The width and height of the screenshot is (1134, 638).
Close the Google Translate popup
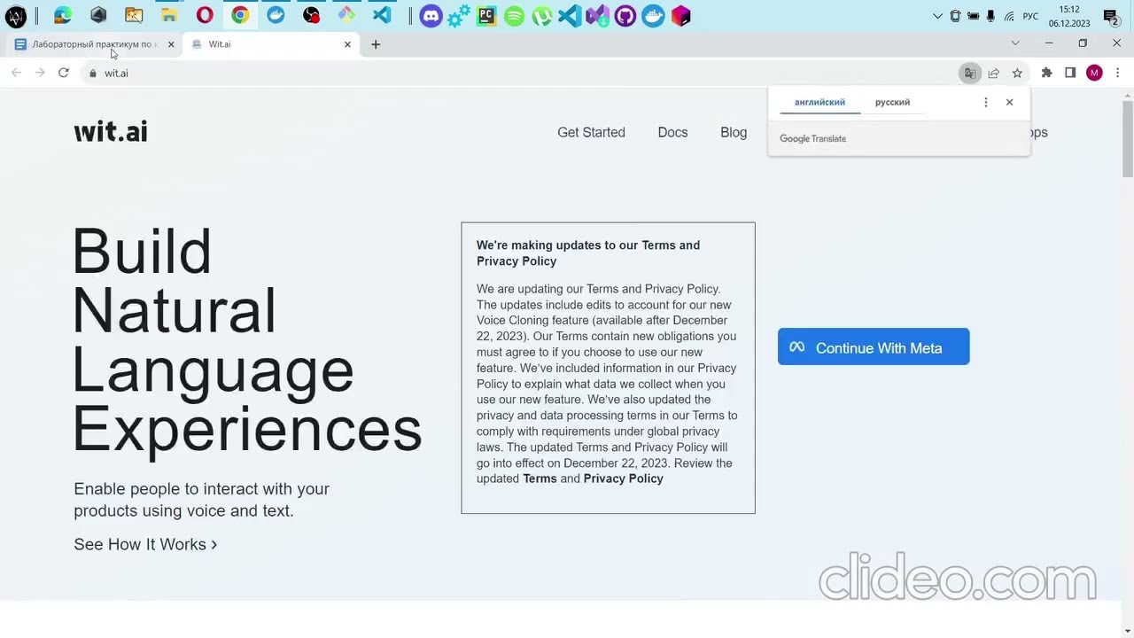coord(1009,102)
